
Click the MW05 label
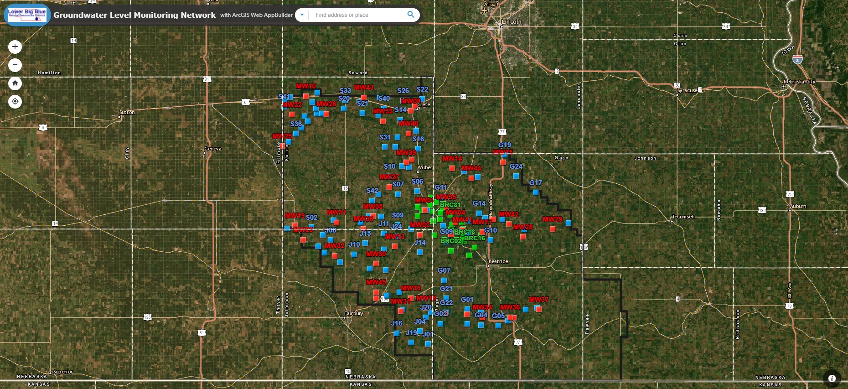(373, 207)
